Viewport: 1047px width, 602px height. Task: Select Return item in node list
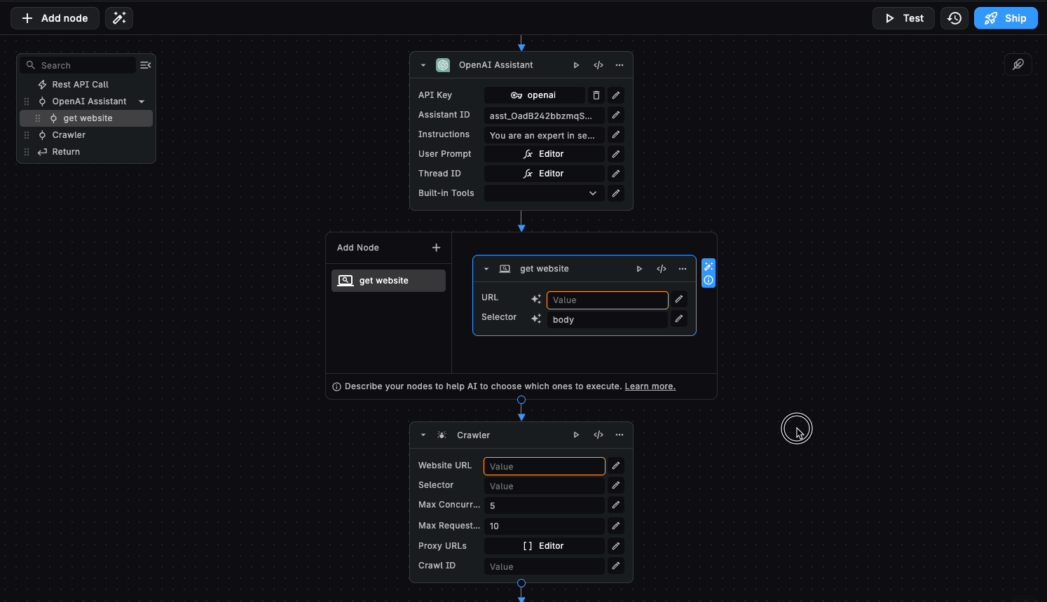coord(66,152)
